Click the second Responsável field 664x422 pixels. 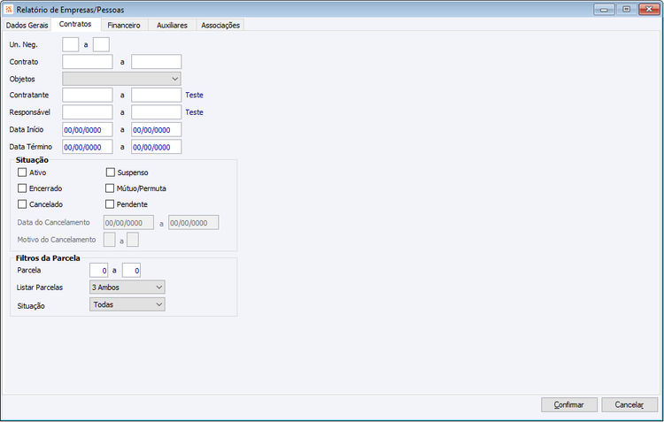click(x=156, y=112)
